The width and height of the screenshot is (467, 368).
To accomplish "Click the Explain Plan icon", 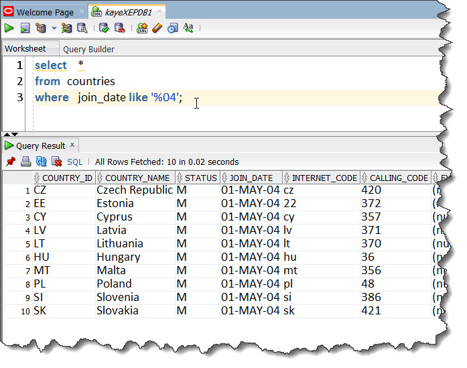I will point(41,28).
